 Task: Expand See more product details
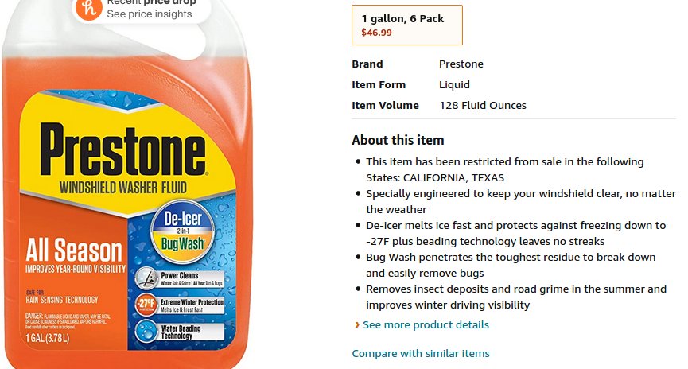[426, 324]
